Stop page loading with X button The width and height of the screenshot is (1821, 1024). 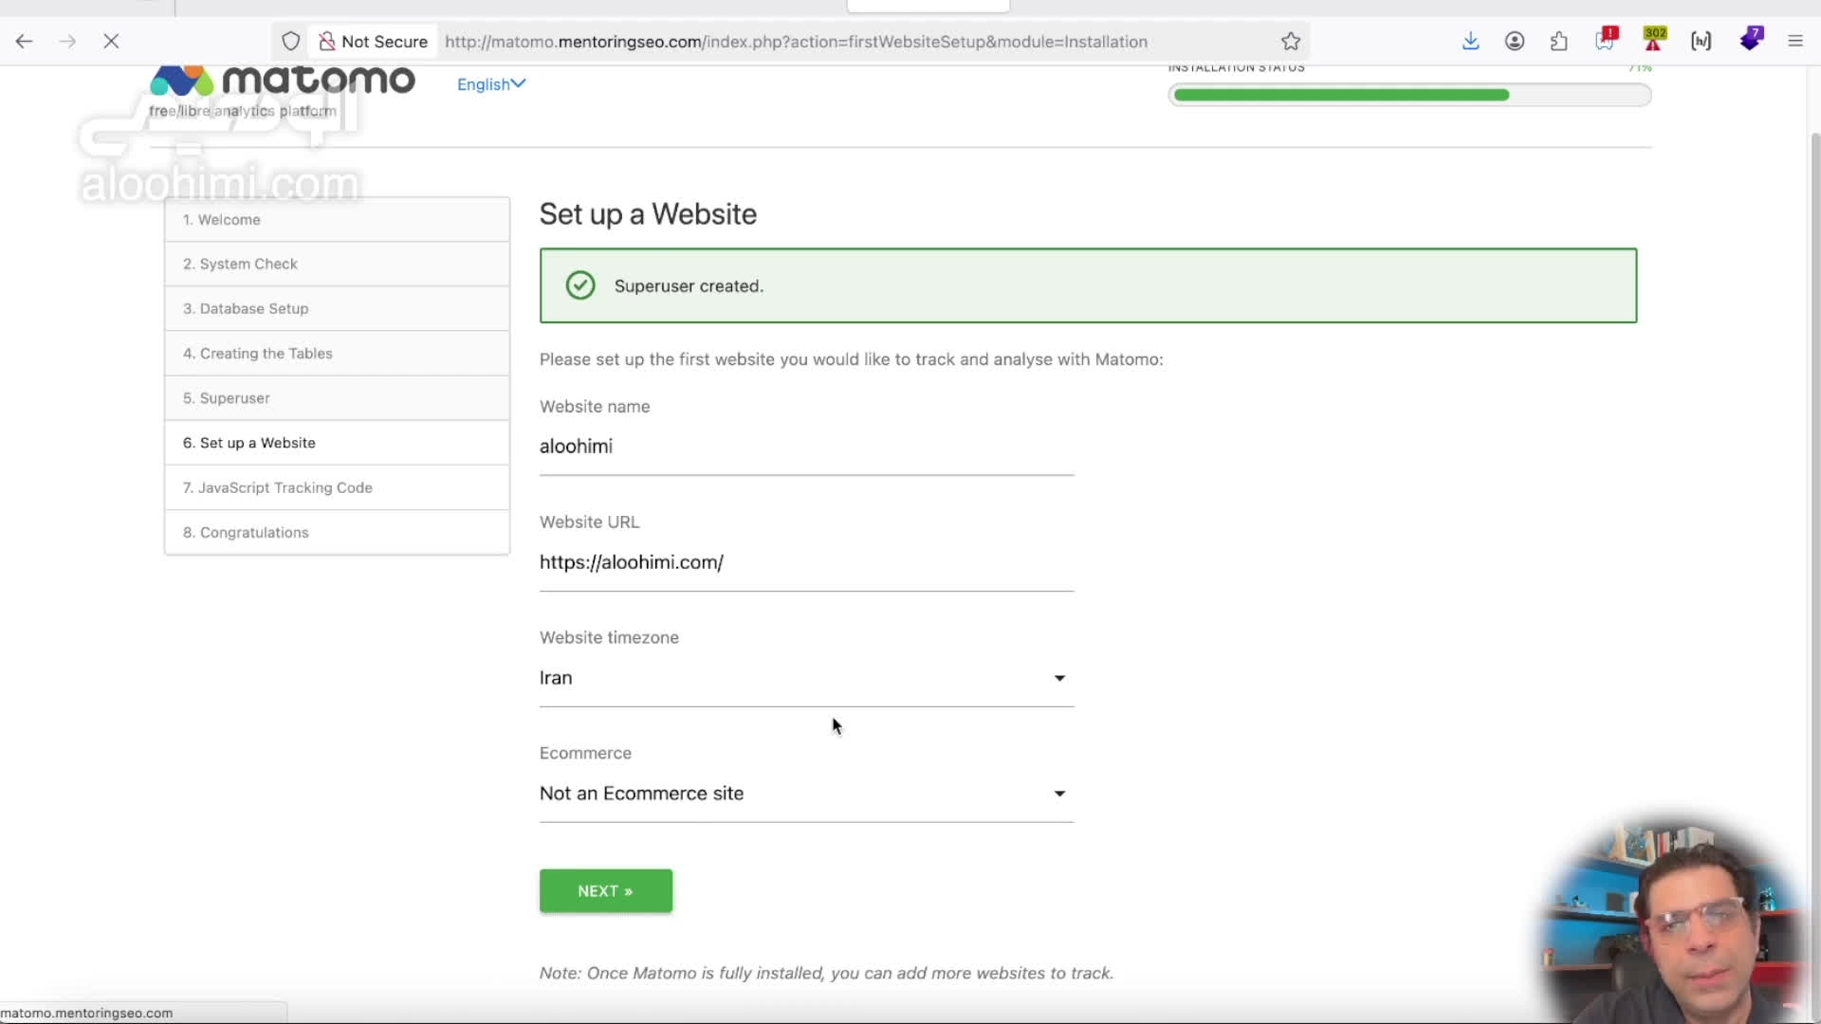(x=111, y=41)
